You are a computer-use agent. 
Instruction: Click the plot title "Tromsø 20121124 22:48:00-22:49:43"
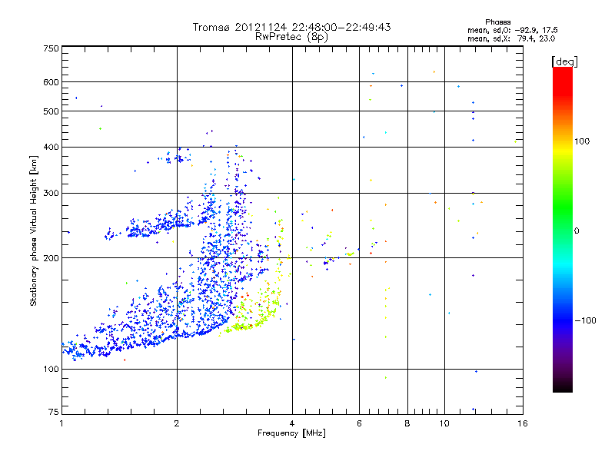291,27
